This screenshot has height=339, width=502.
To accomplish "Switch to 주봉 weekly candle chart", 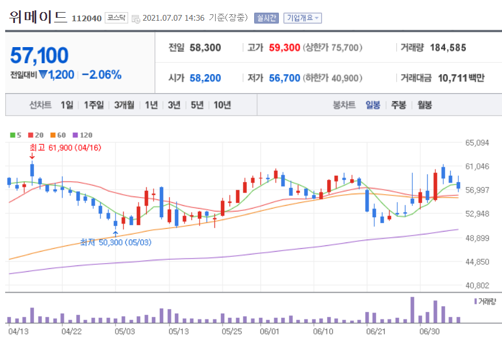I will click(x=398, y=105).
